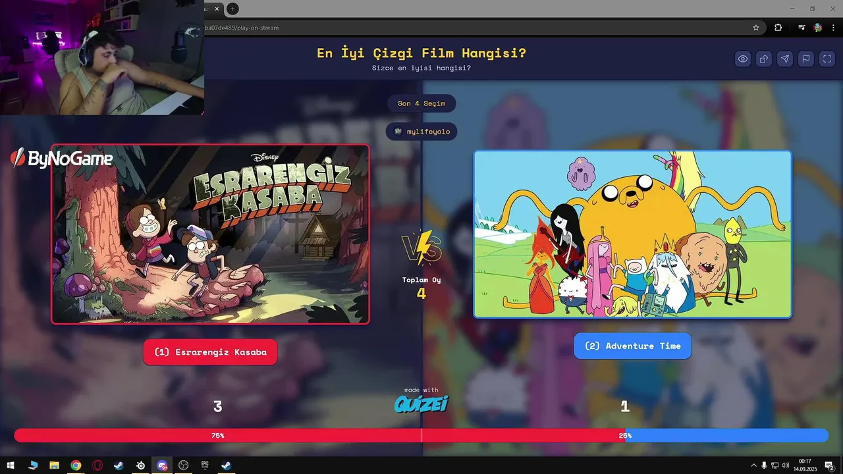Viewport: 843px width, 474px height.
Task: Open Epic Games Launcher from the taskbar
Action: coord(205,465)
